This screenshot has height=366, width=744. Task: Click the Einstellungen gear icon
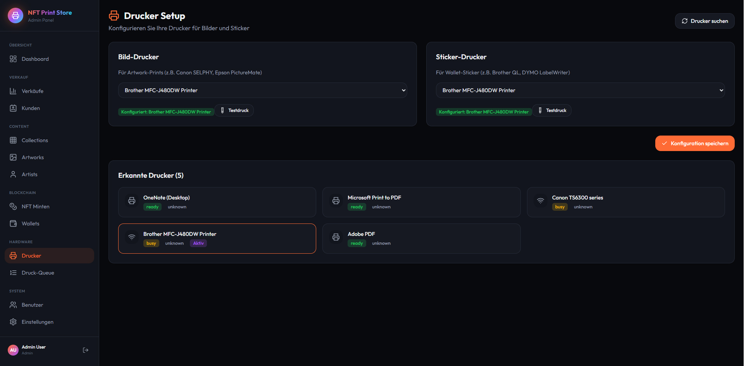click(x=13, y=322)
